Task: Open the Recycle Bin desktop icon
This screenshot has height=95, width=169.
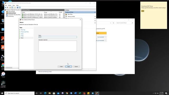Action: 3,21
